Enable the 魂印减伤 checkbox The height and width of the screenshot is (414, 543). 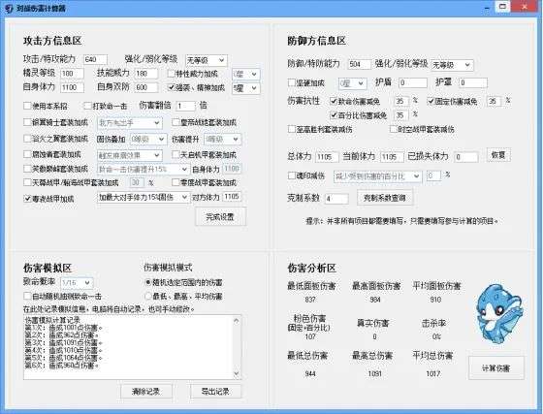point(292,175)
